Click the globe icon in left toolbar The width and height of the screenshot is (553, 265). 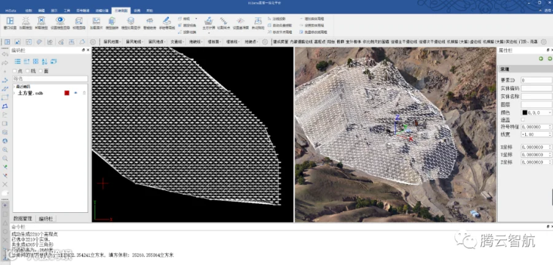(5, 140)
